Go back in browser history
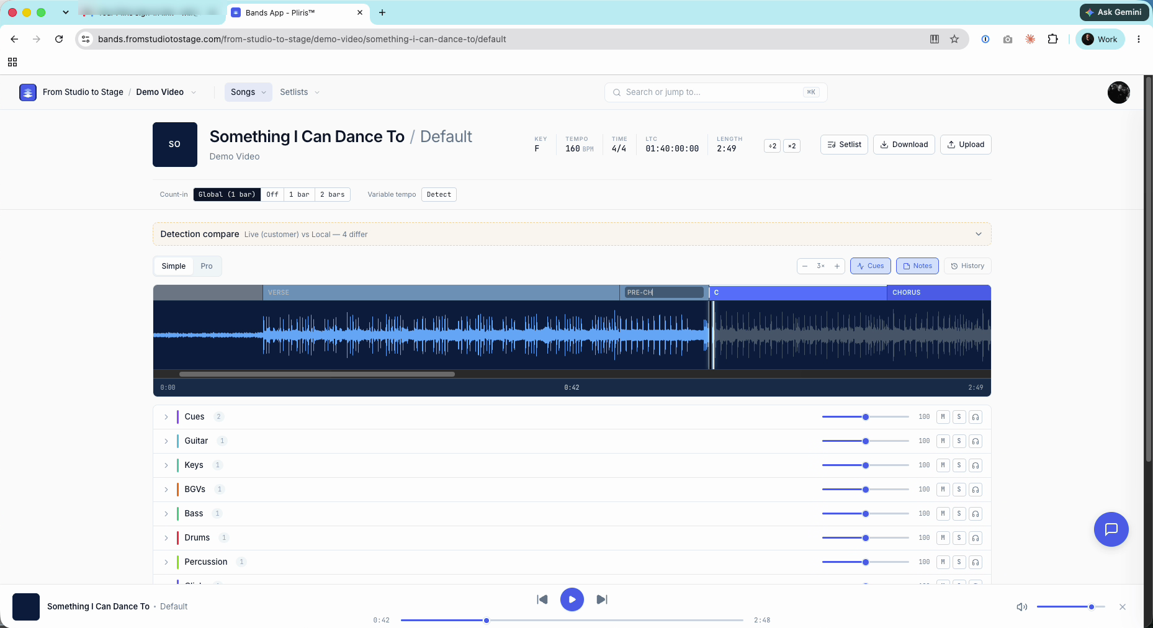The image size is (1153, 628). point(14,39)
